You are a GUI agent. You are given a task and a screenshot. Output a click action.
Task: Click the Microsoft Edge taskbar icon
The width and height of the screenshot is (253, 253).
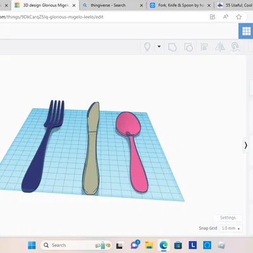164,245
